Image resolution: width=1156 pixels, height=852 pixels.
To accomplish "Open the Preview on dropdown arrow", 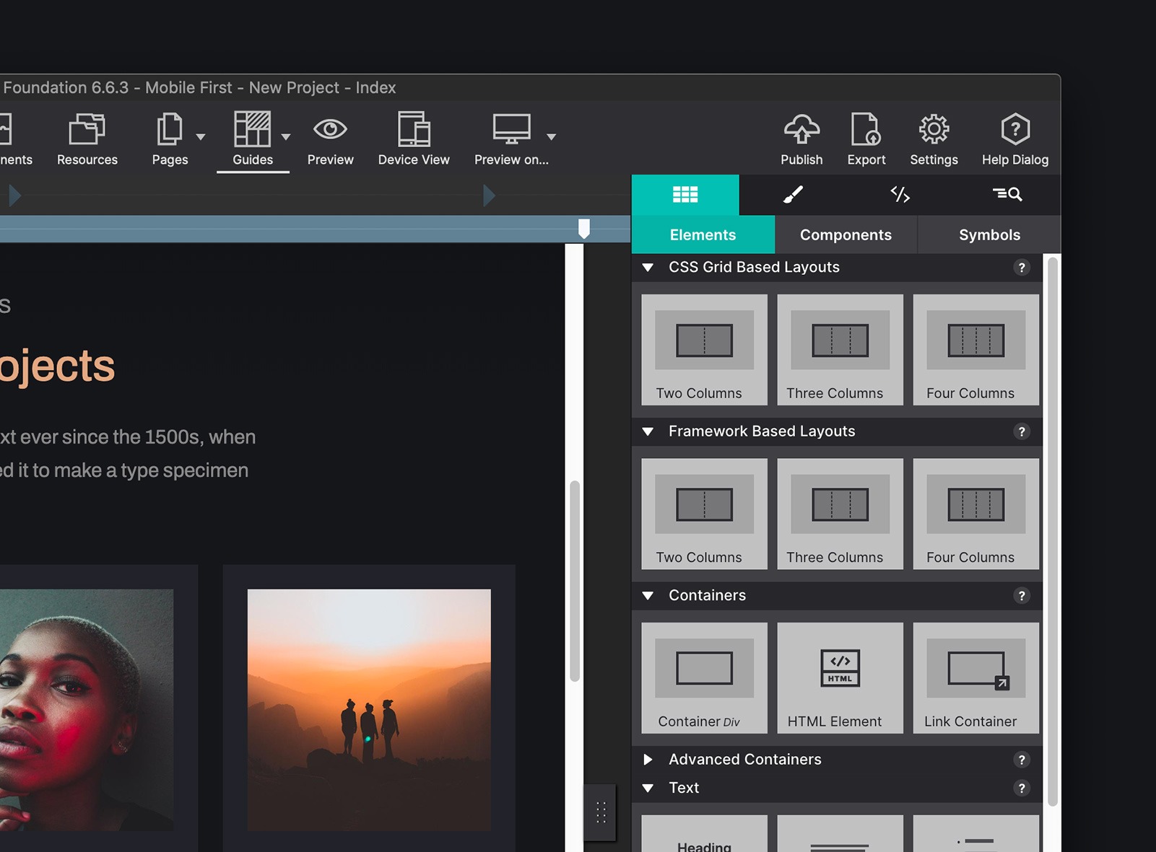I will 551,137.
